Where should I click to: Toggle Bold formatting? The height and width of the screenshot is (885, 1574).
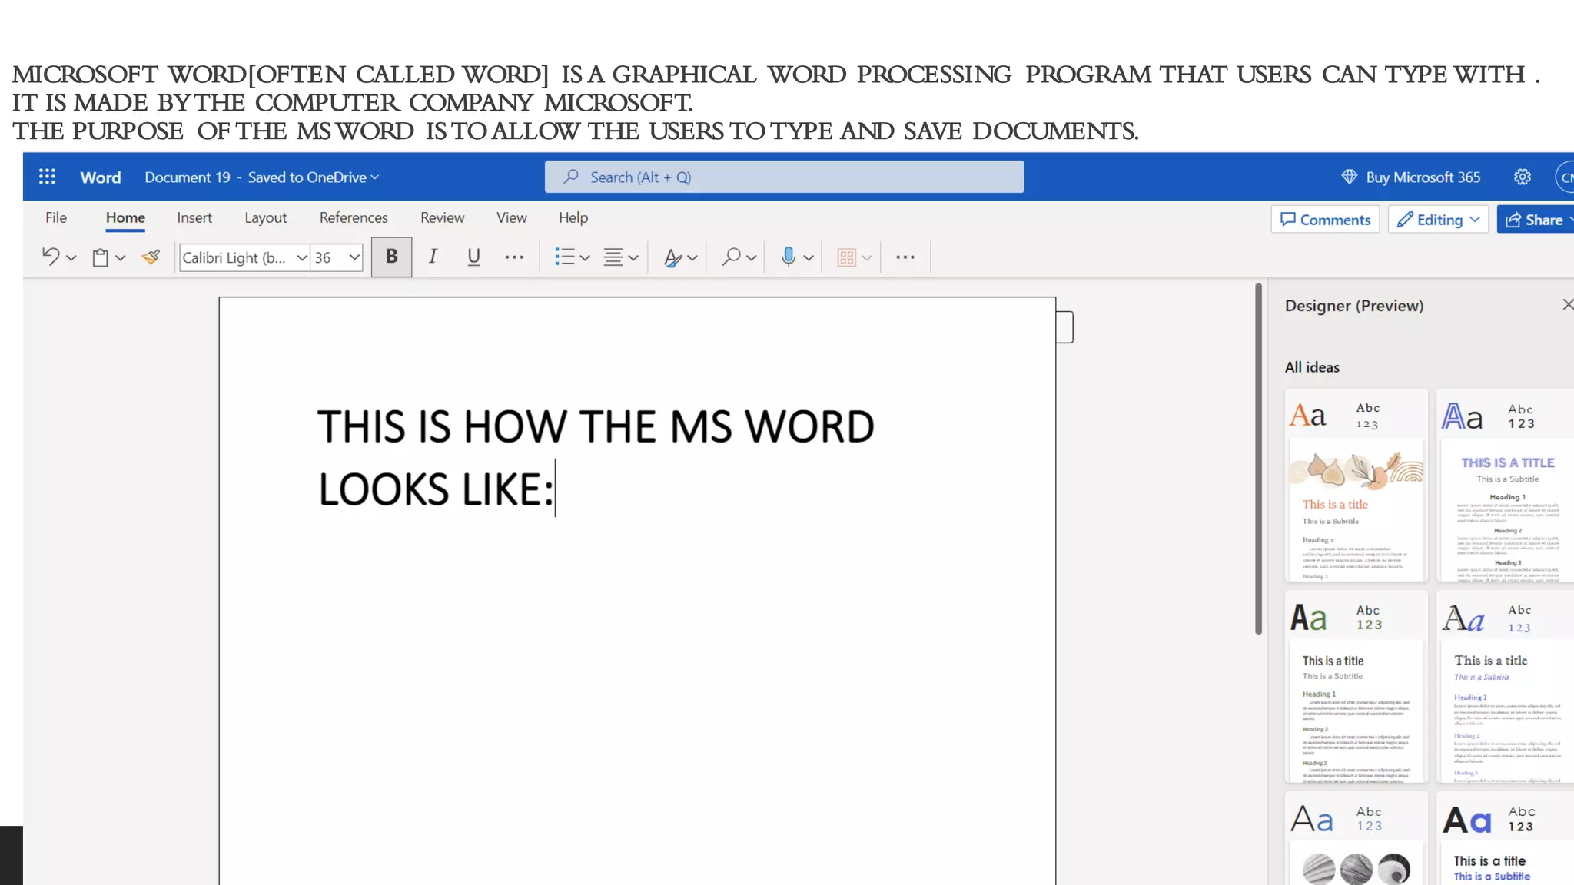pos(391,257)
